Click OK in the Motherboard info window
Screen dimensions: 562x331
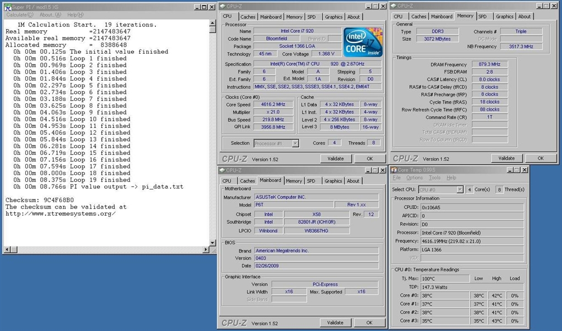(x=369, y=323)
